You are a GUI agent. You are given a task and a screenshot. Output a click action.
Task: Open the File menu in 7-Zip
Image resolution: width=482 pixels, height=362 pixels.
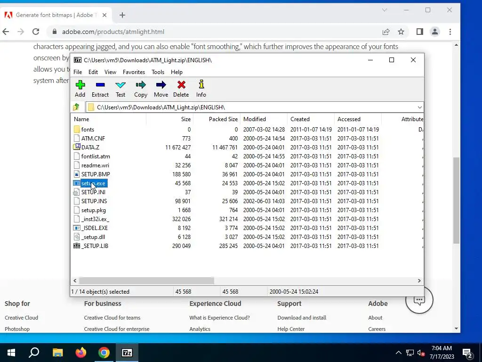tap(78, 72)
